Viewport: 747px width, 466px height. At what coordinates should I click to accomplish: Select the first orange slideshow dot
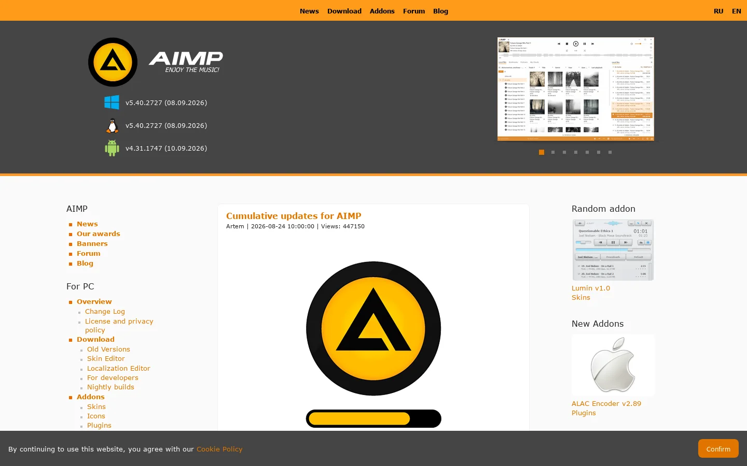[542, 152]
